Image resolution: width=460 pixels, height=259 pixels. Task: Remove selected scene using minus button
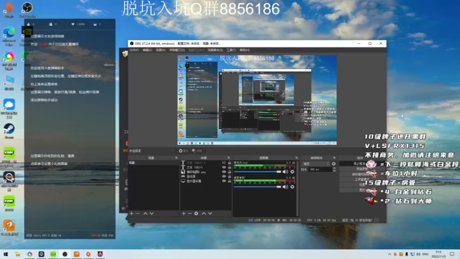coord(138,214)
